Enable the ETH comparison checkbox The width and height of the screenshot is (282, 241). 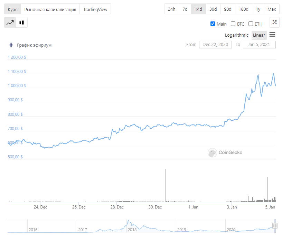(251, 24)
